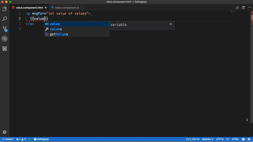Close the variable details popup

171,24
